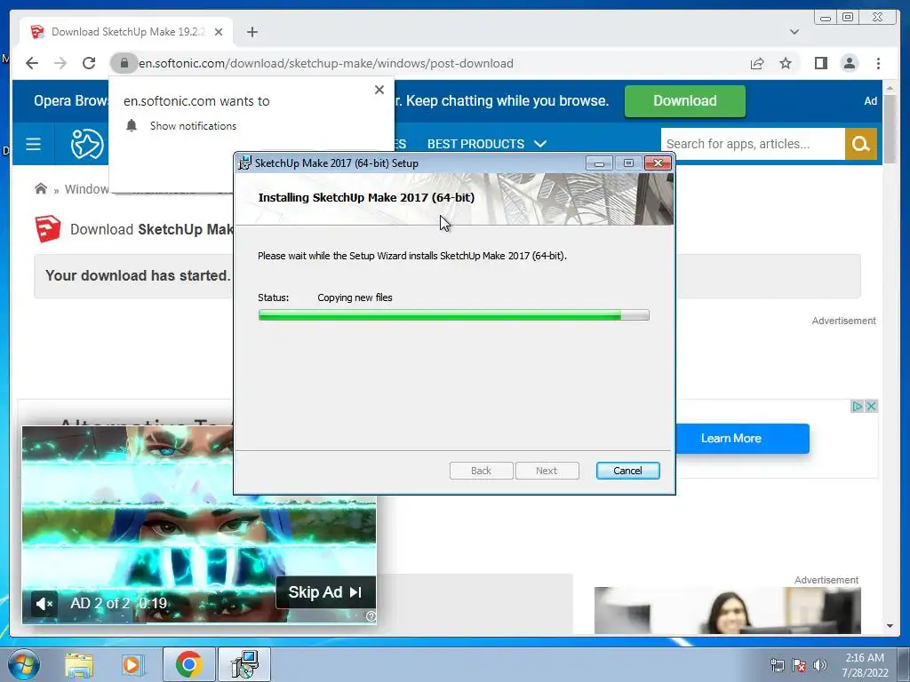Screen dimensions: 910x682
Task: Click the installer progress bar
Action: click(x=454, y=315)
